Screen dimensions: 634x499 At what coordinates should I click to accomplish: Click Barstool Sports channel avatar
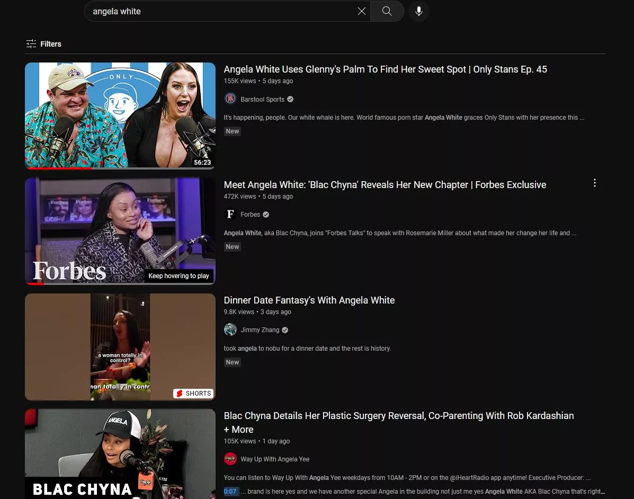click(230, 99)
